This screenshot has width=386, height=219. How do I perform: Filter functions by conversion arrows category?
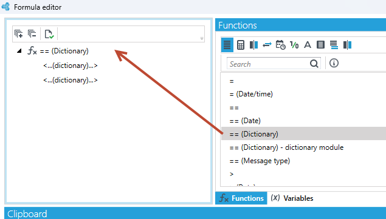coord(267,45)
